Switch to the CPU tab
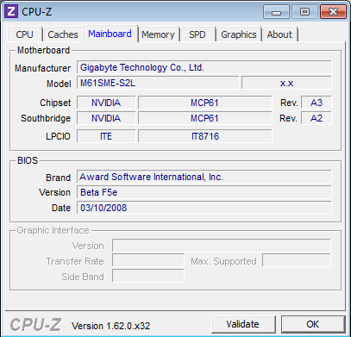 click(x=24, y=34)
